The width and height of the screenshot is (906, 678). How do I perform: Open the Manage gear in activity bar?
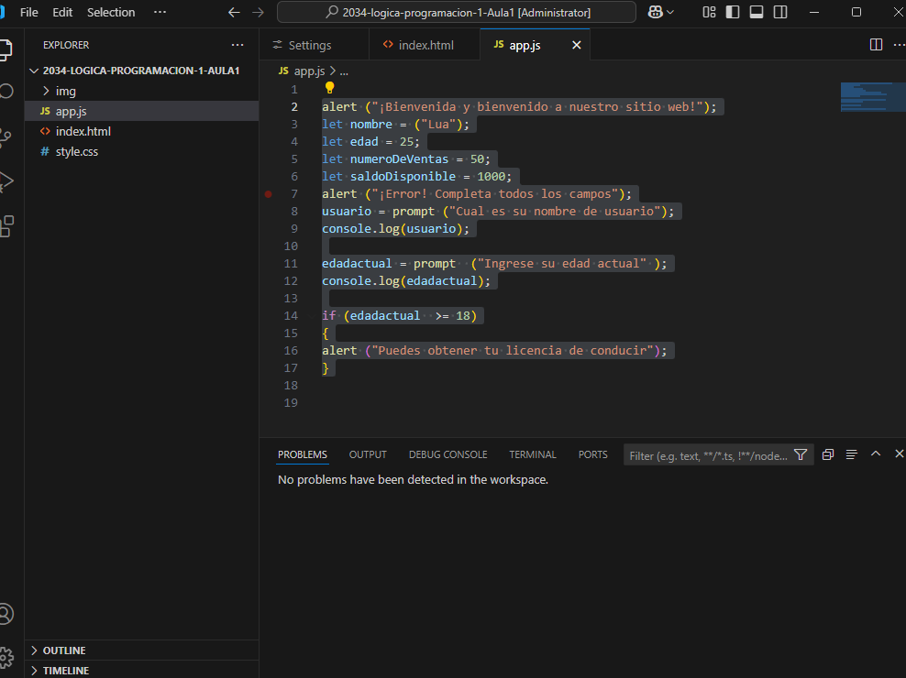[x=6, y=657]
